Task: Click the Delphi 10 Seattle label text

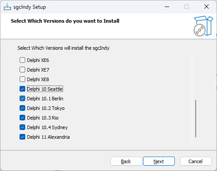Action: pyautogui.click(x=45, y=89)
